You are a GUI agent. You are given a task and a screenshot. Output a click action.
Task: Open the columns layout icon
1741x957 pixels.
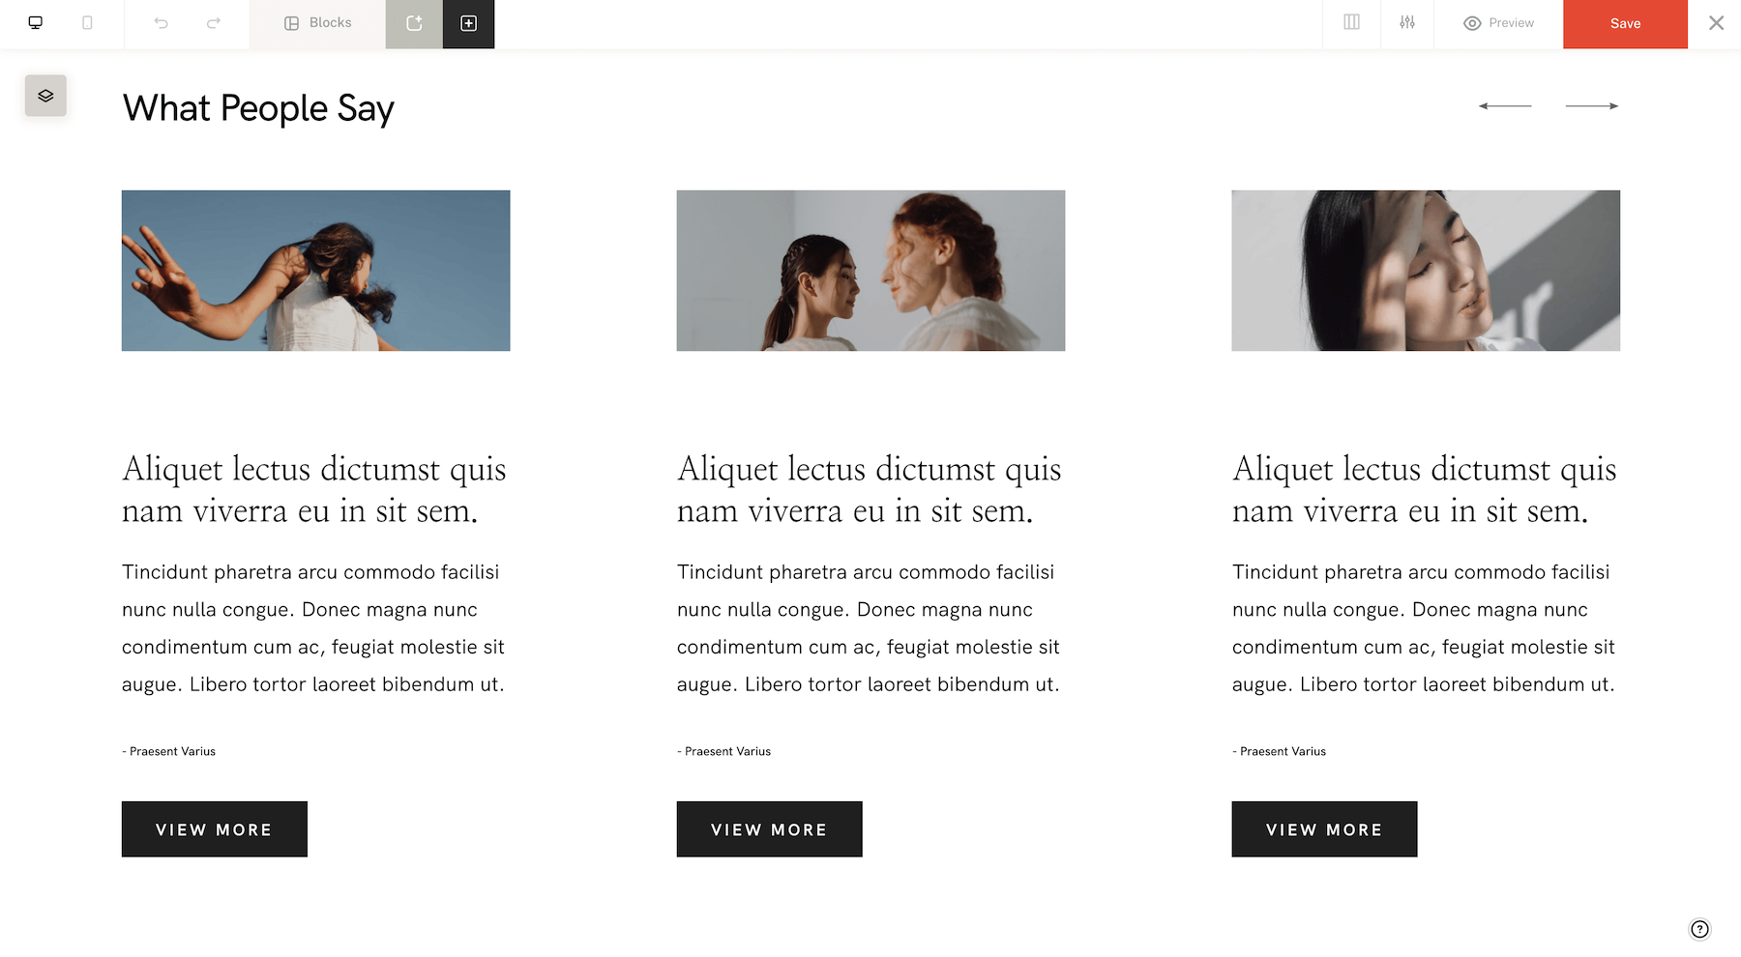pos(1351,23)
